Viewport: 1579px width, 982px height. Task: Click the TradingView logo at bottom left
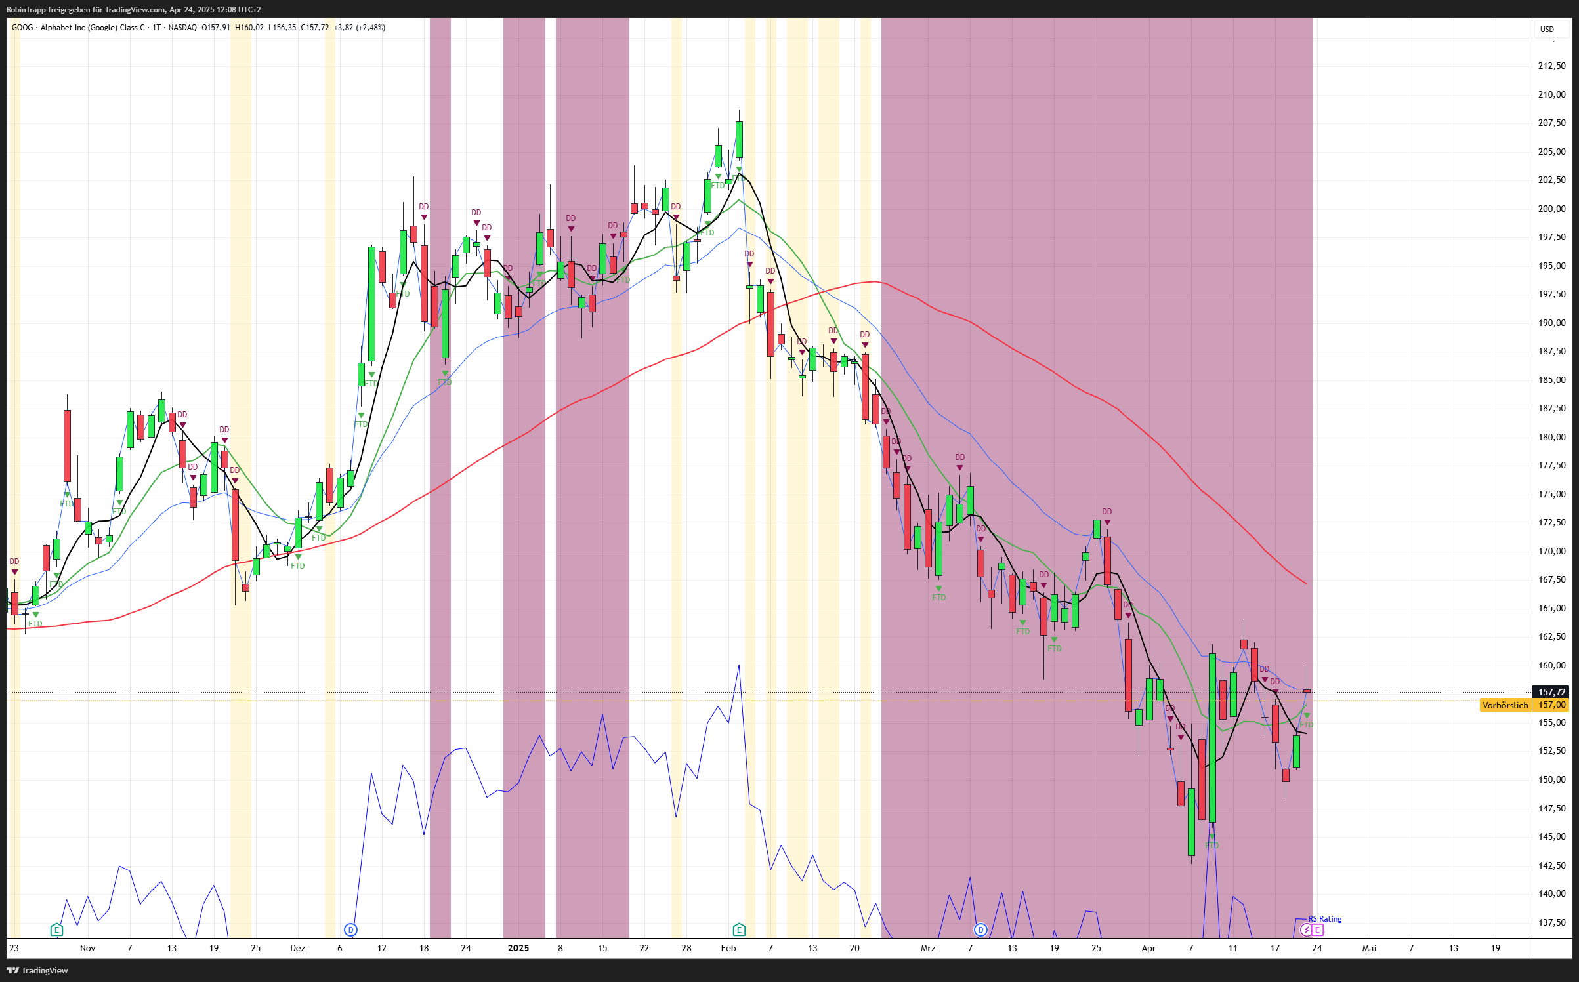pyautogui.click(x=37, y=970)
